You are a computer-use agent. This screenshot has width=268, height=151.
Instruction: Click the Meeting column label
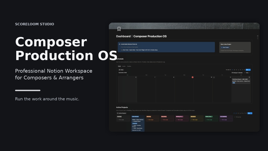coord(149,117)
